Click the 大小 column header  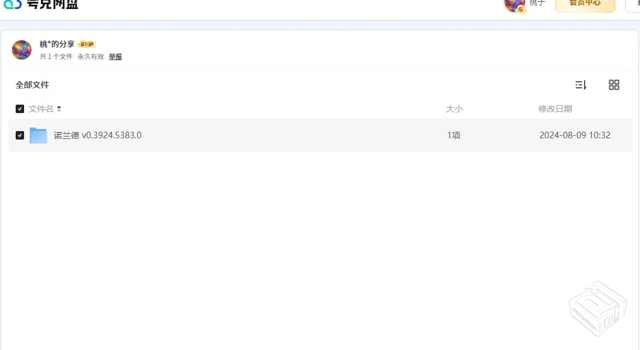click(455, 108)
